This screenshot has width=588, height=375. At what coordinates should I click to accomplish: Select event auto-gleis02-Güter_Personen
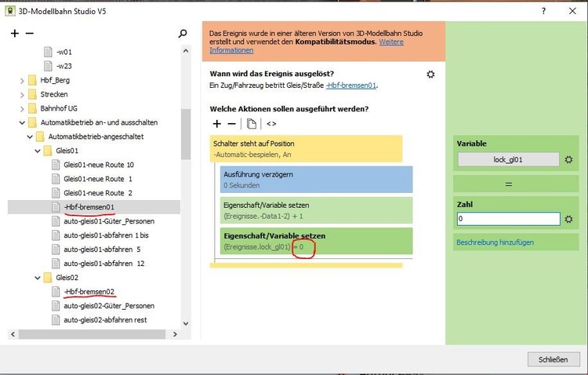[x=109, y=306]
